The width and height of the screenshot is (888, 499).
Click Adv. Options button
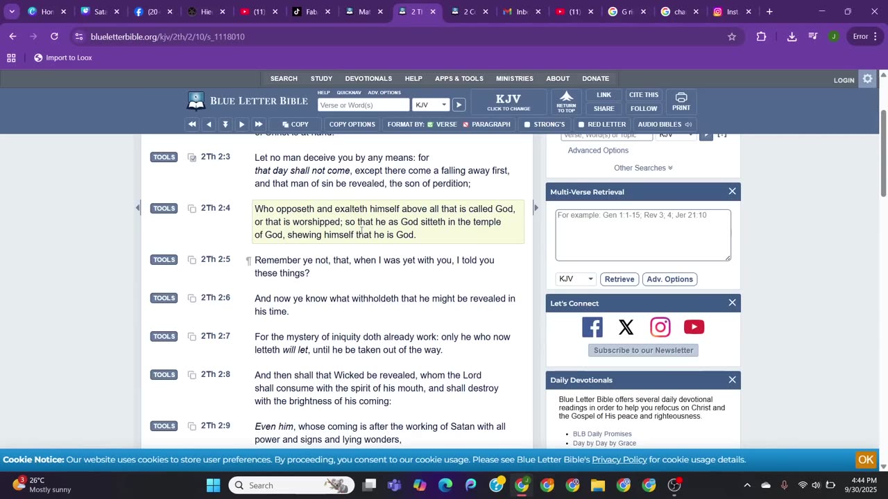[x=669, y=279]
